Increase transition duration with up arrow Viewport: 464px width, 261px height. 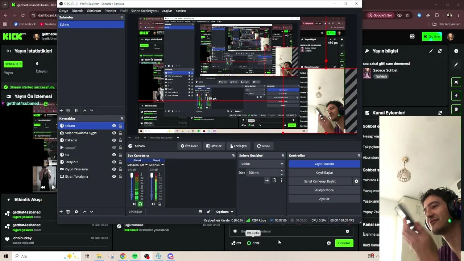tap(282, 171)
